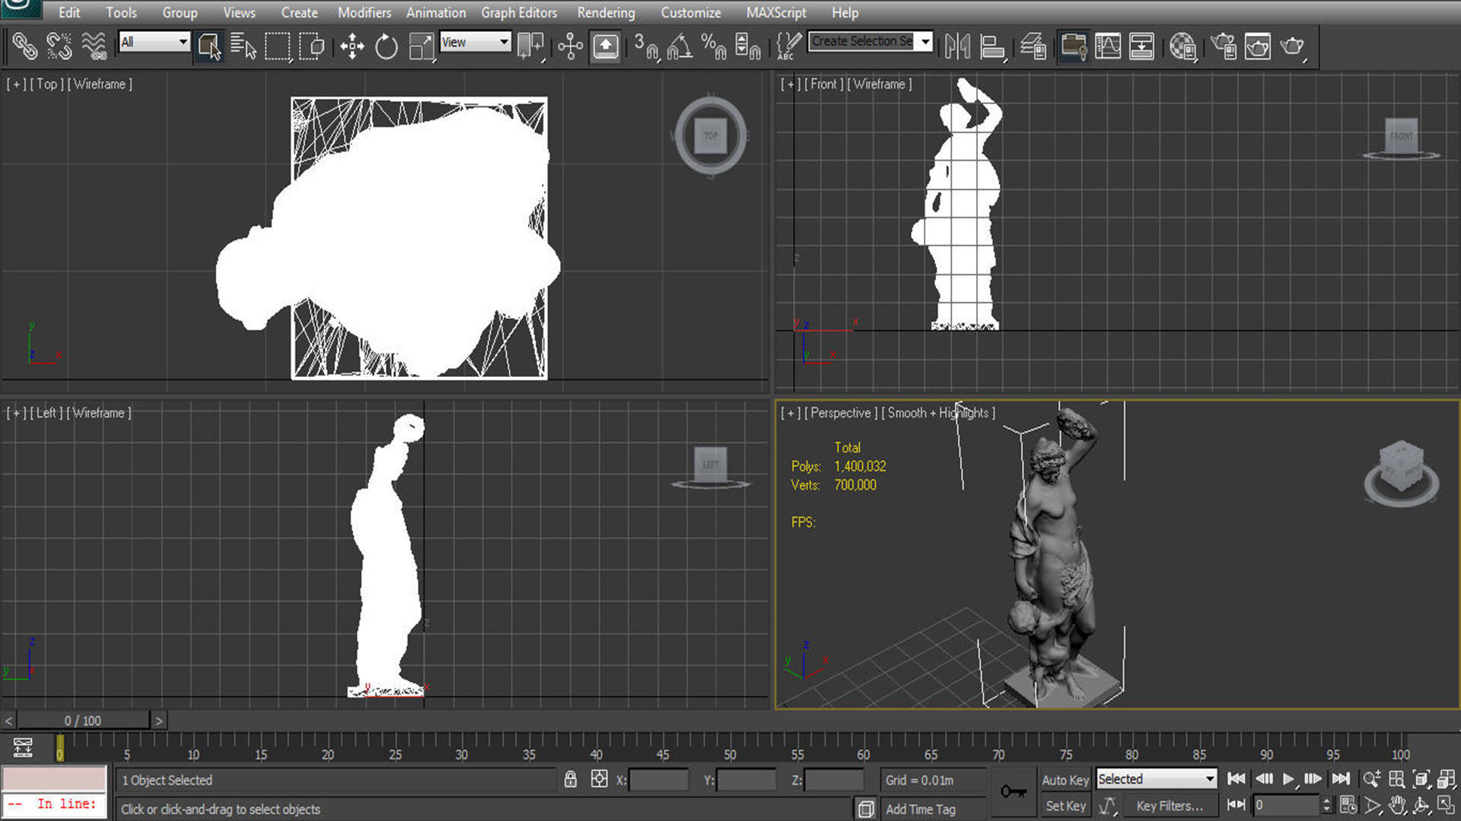Toggle Percent Snap
The width and height of the screenshot is (1461, 821).
[x=714, y=46]
